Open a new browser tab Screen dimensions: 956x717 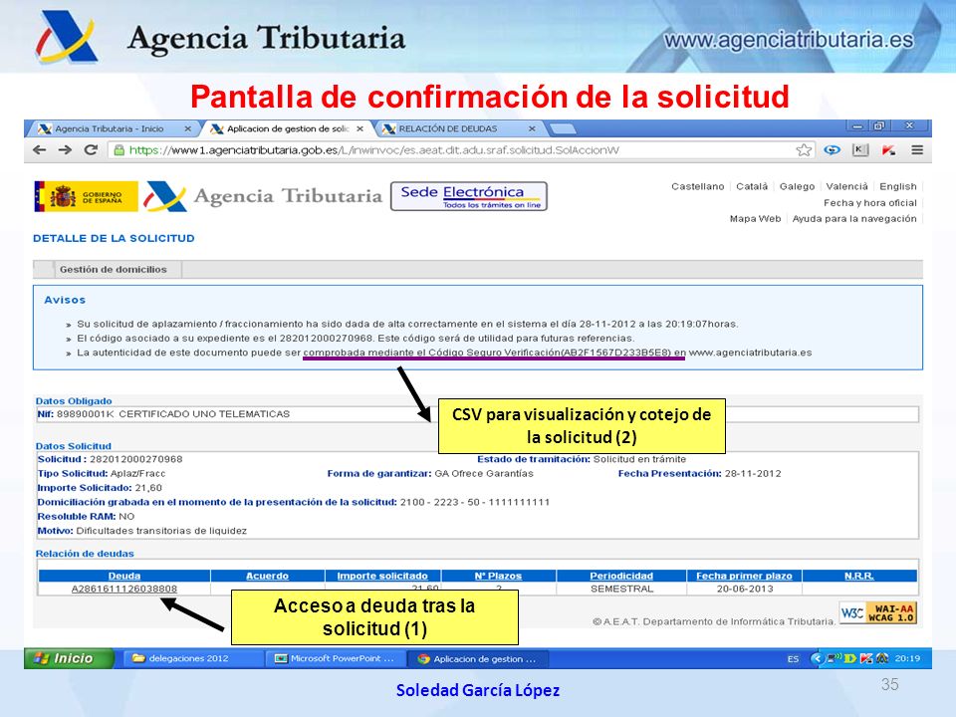click(x=562, y=128)
